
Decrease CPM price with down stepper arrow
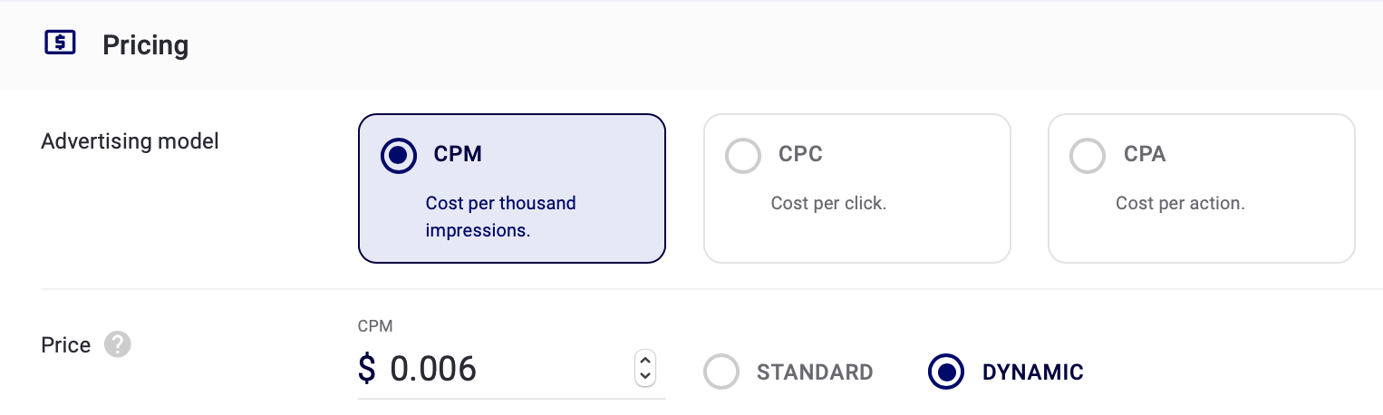coord(645,376)
